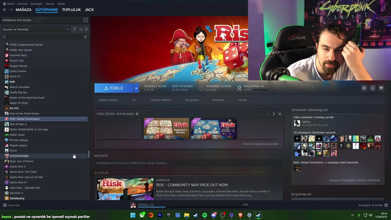Click the activity comment input field

pos(188,163)
